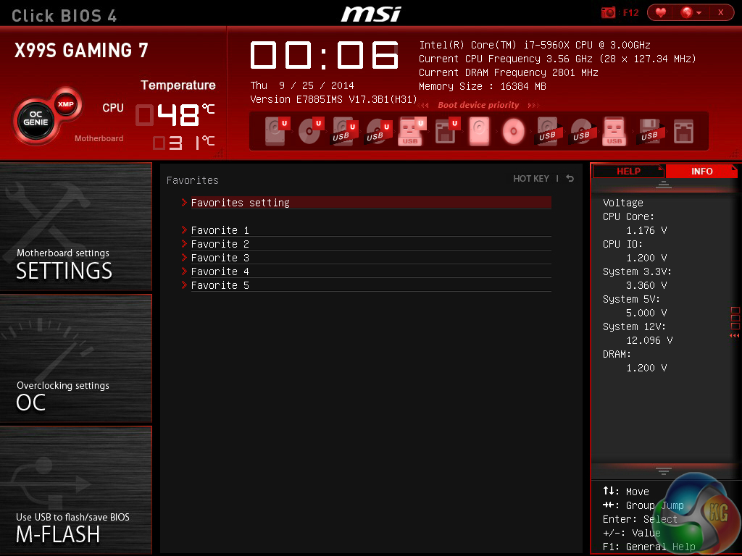Image resolution: width=742 pixels, height=556 pixels.
Task: Open the HOT KEY list
Action: tap(531, 179)
